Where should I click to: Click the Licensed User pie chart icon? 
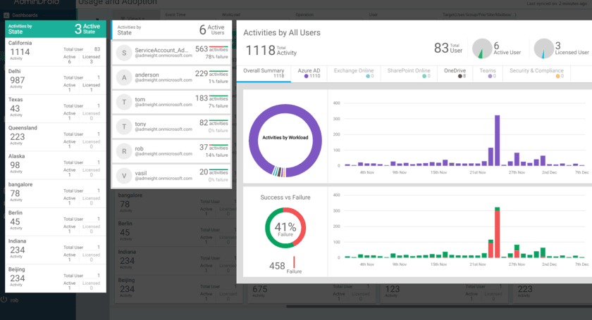[543, 49]
